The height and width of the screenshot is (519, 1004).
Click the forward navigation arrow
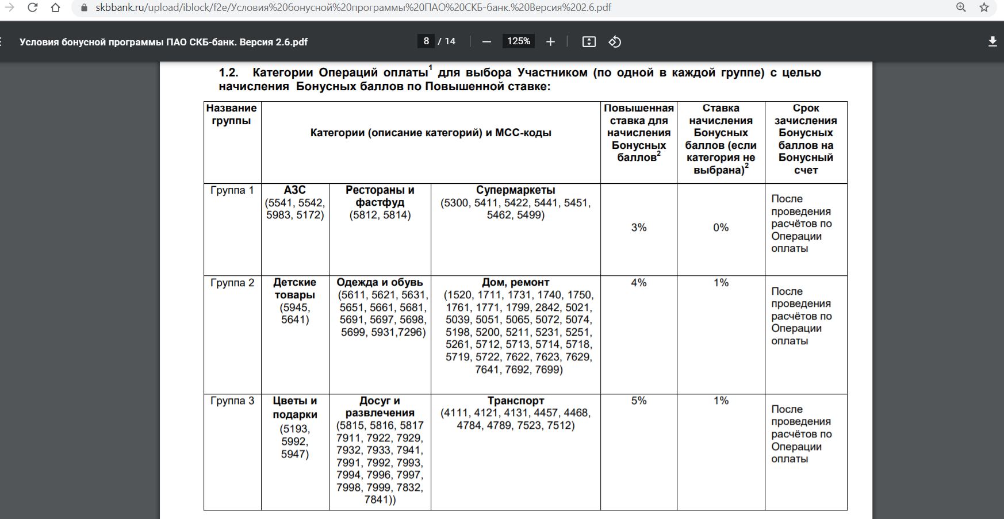coord(9,7)
